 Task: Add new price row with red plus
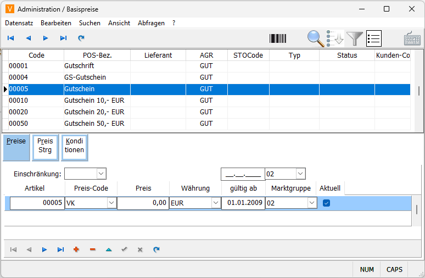pyautogui.click(x=76, y=249)
